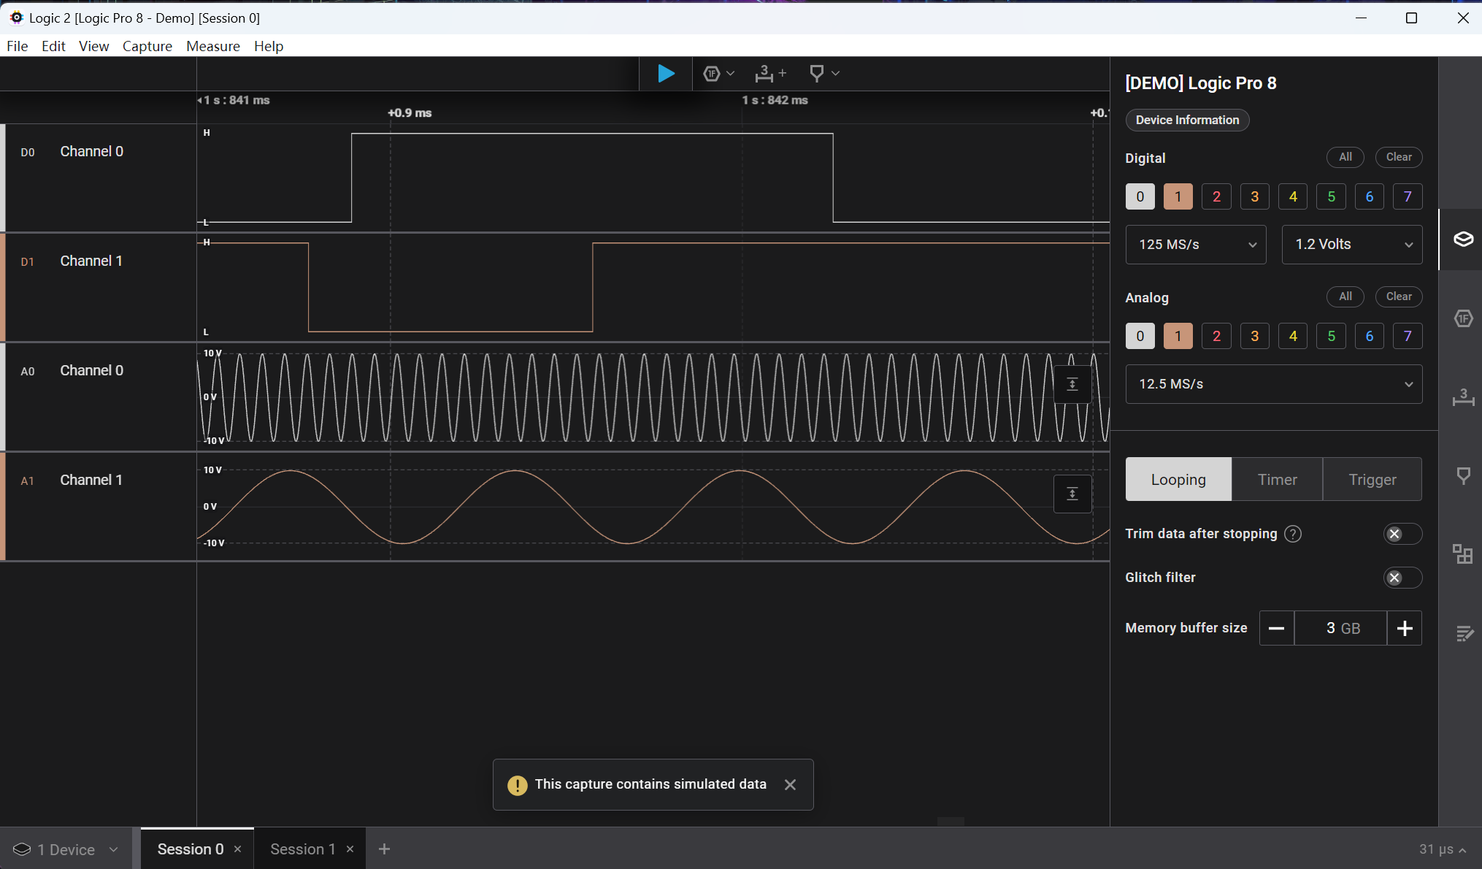This screenshot has width=1482, height=869.
Task: Open the 1.2 Volts threshold dropdown
Action: tap(1352, 245)
